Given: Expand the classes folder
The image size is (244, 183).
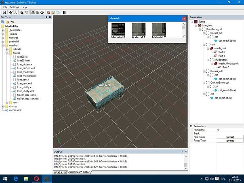Looking at the screenshot, I should (3, 106).
